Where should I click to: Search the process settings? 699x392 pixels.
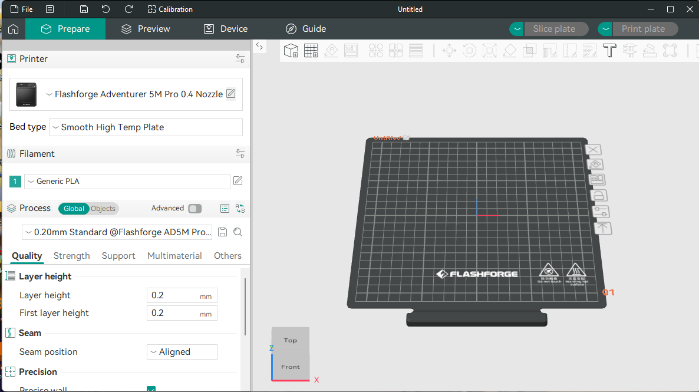click(238, 232)
